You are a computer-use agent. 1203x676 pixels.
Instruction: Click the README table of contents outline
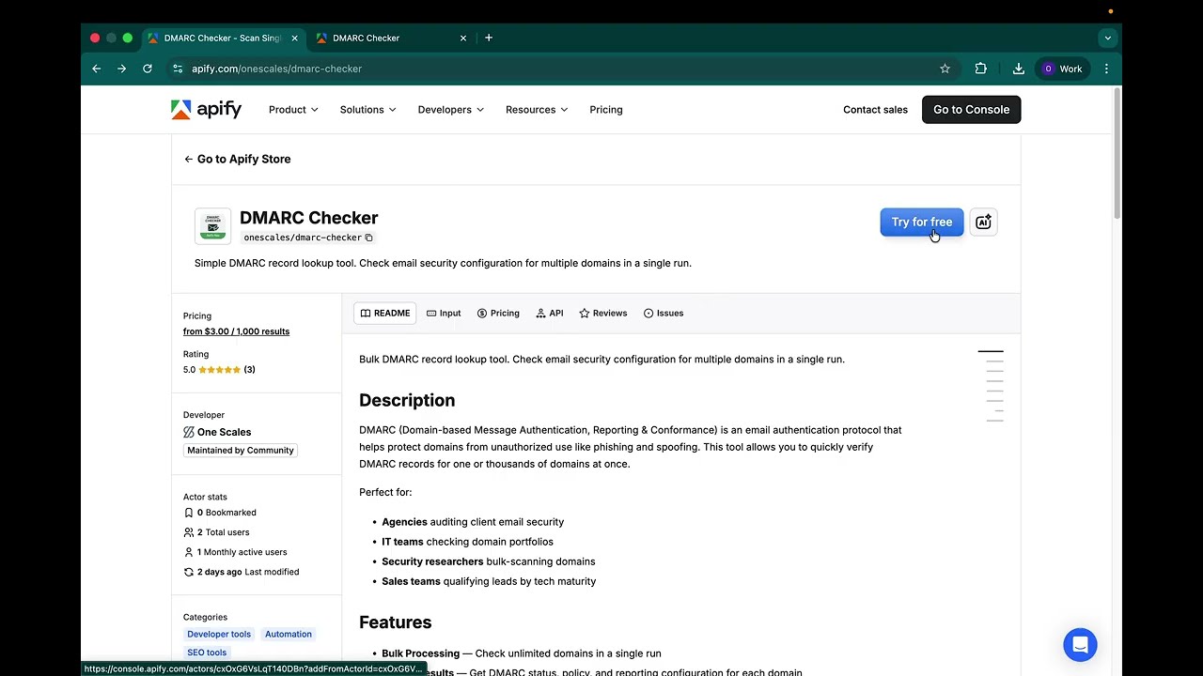click(x=991, y=386)
